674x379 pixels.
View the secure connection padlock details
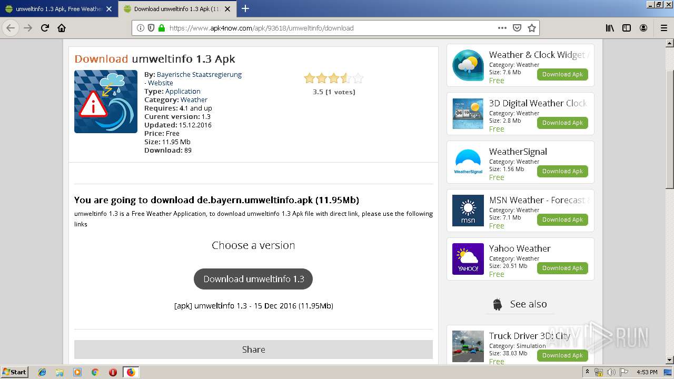[x=162, y=28]
